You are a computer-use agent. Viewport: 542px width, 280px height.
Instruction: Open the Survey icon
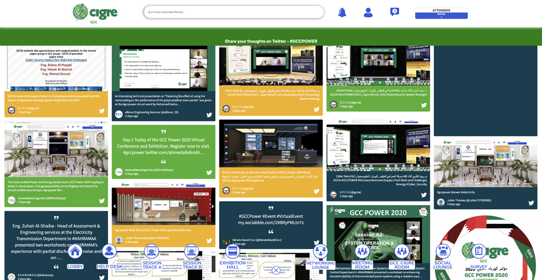479,251
